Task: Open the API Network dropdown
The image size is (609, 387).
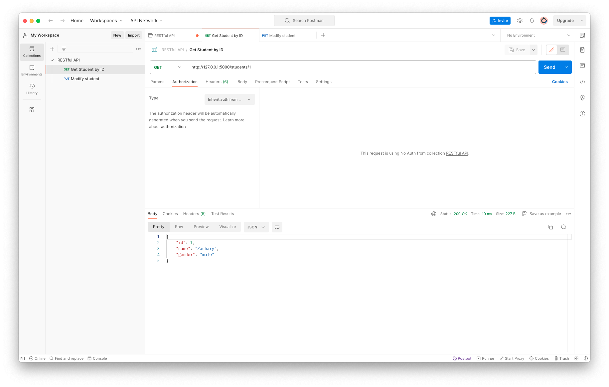Action: pos(146,21)
